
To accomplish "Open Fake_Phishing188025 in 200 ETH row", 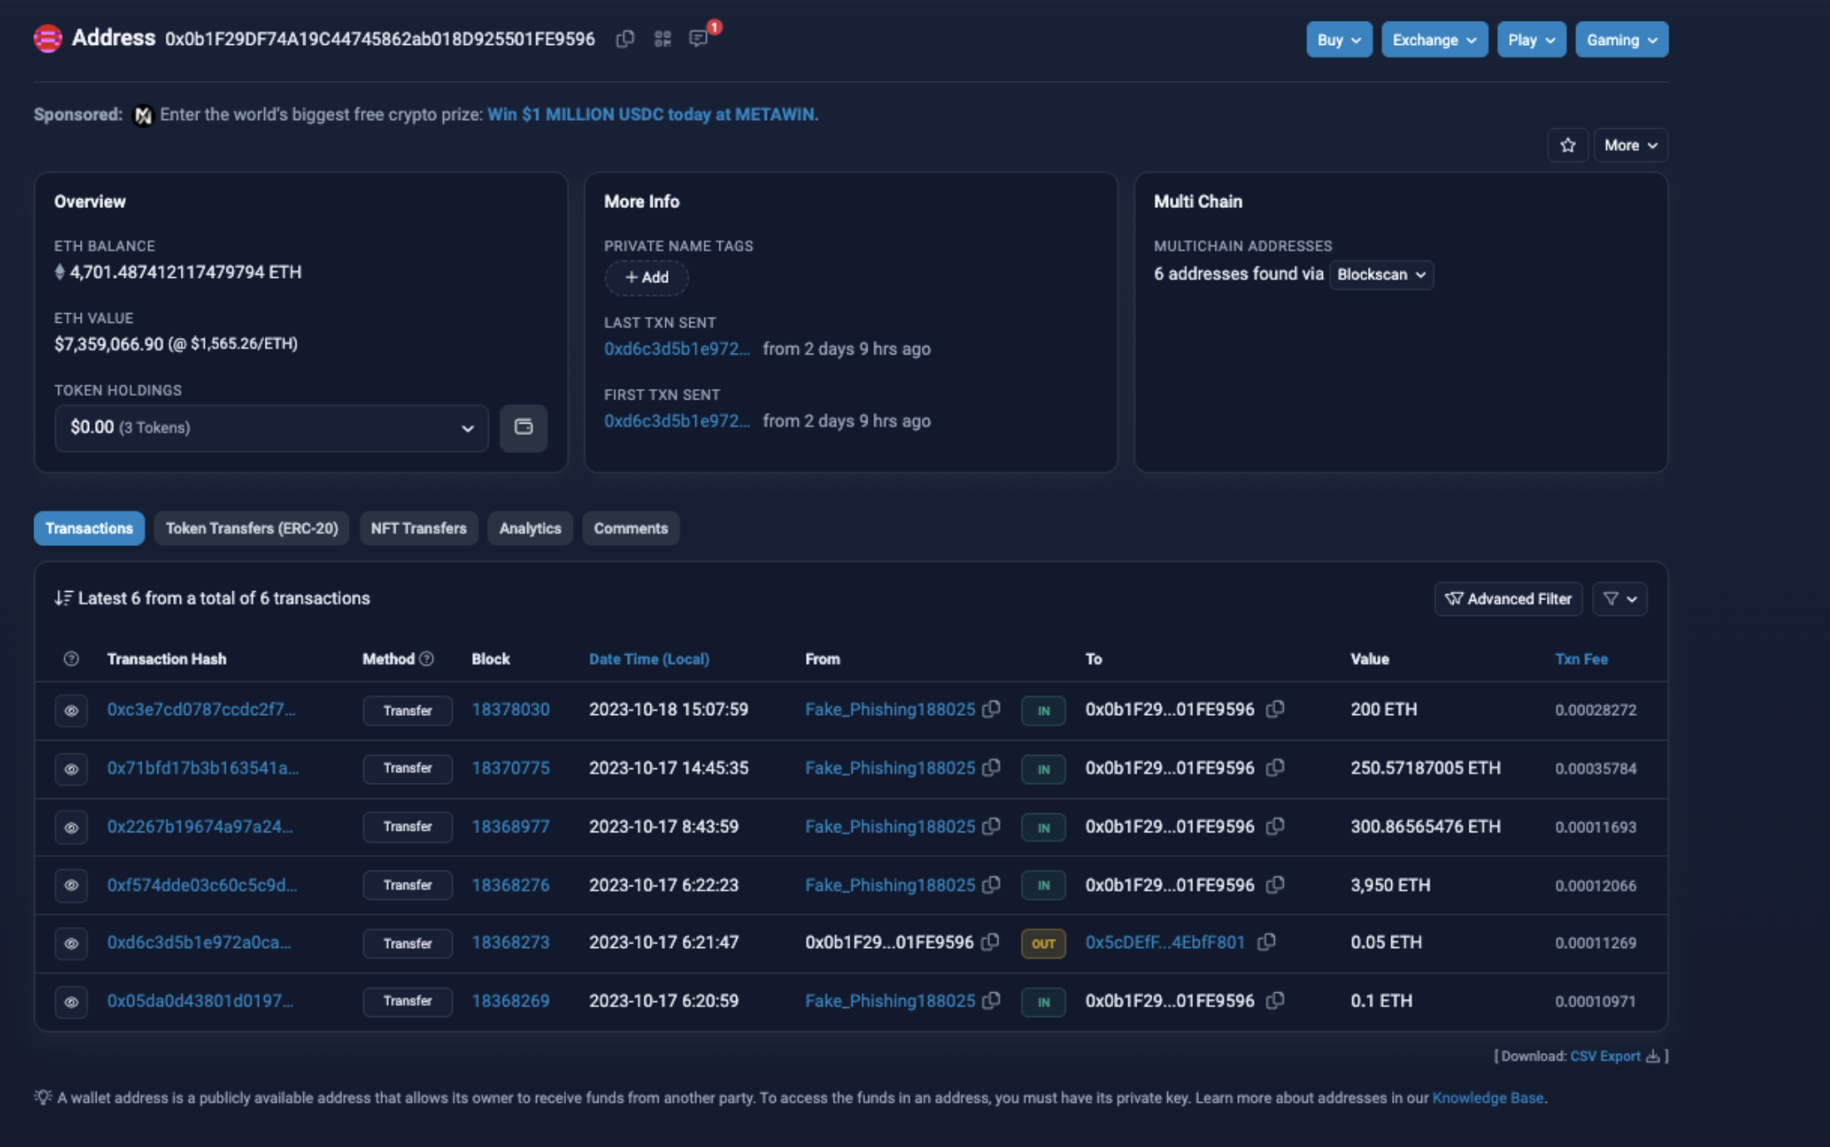I will point(890,709).
